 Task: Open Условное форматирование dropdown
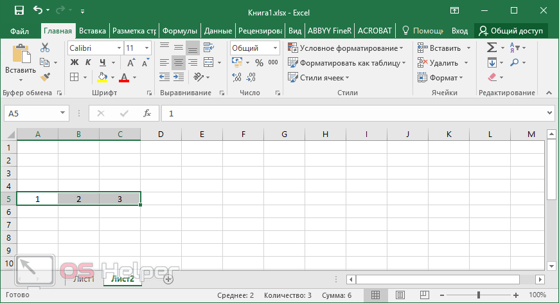tap(346, 48)
